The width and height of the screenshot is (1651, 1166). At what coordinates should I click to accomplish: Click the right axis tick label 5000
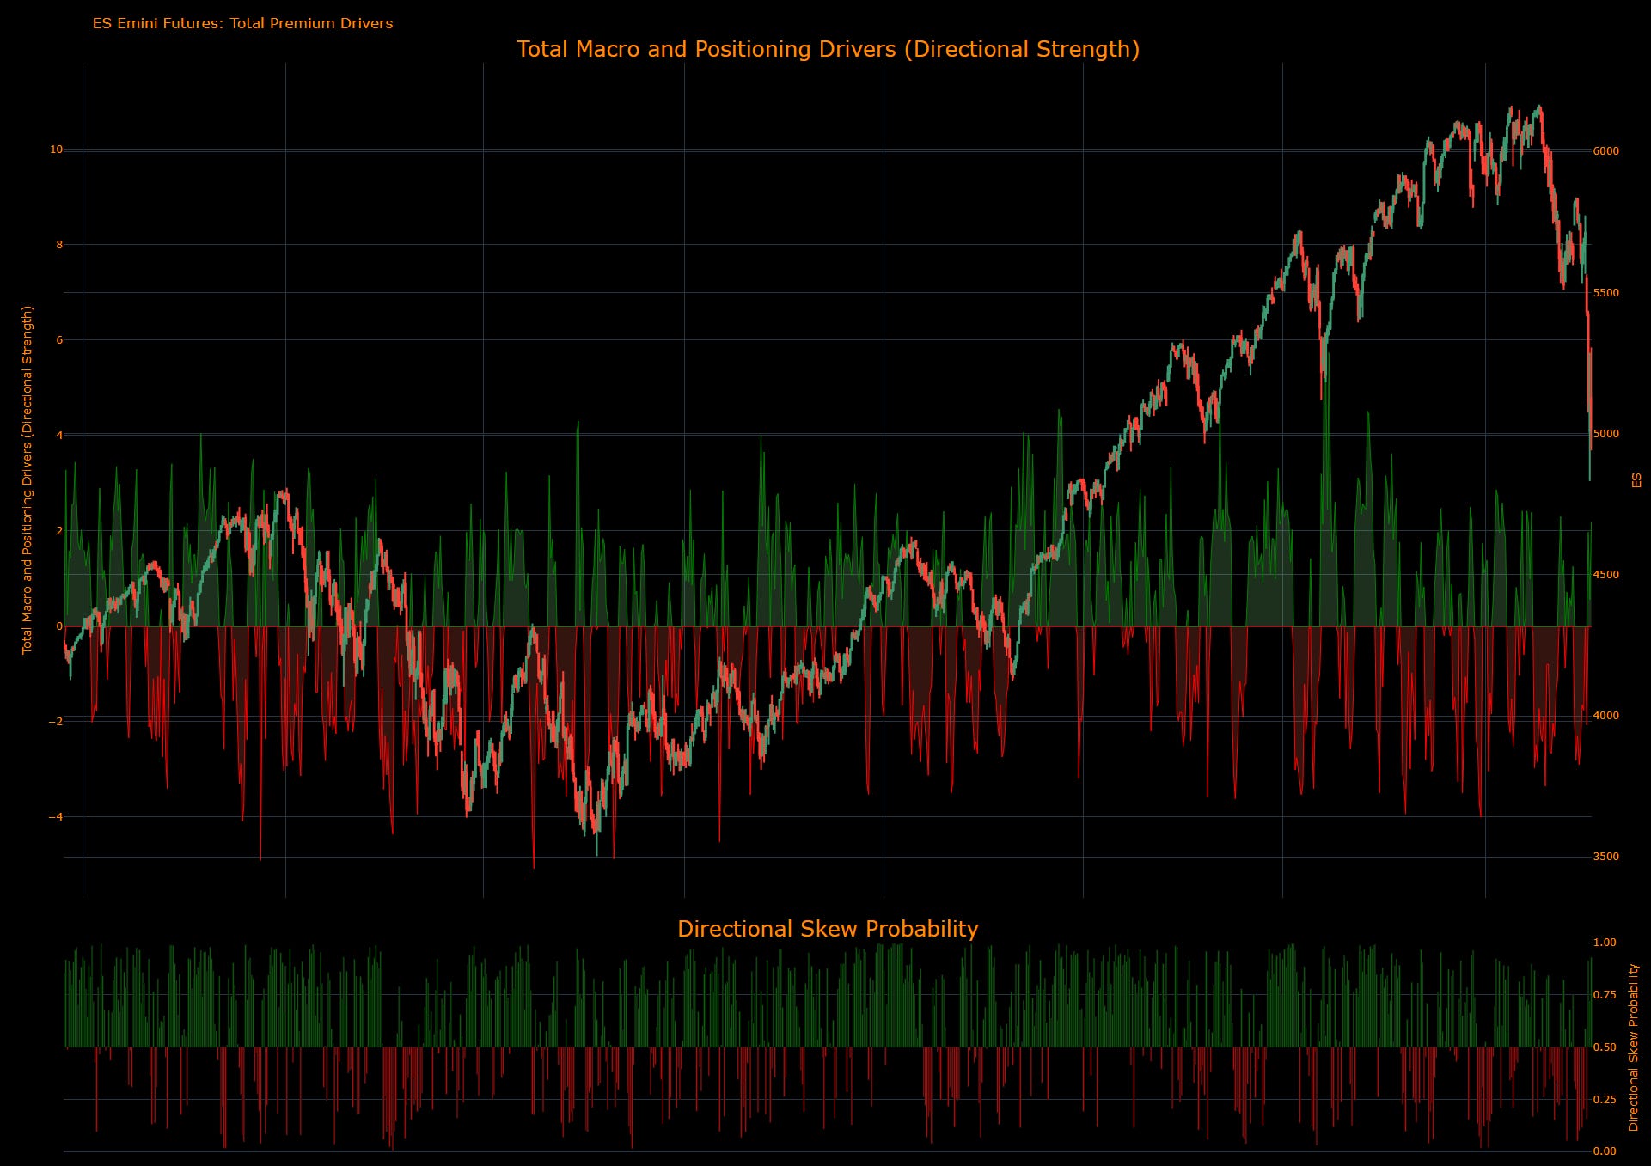tap(1605, 434)
